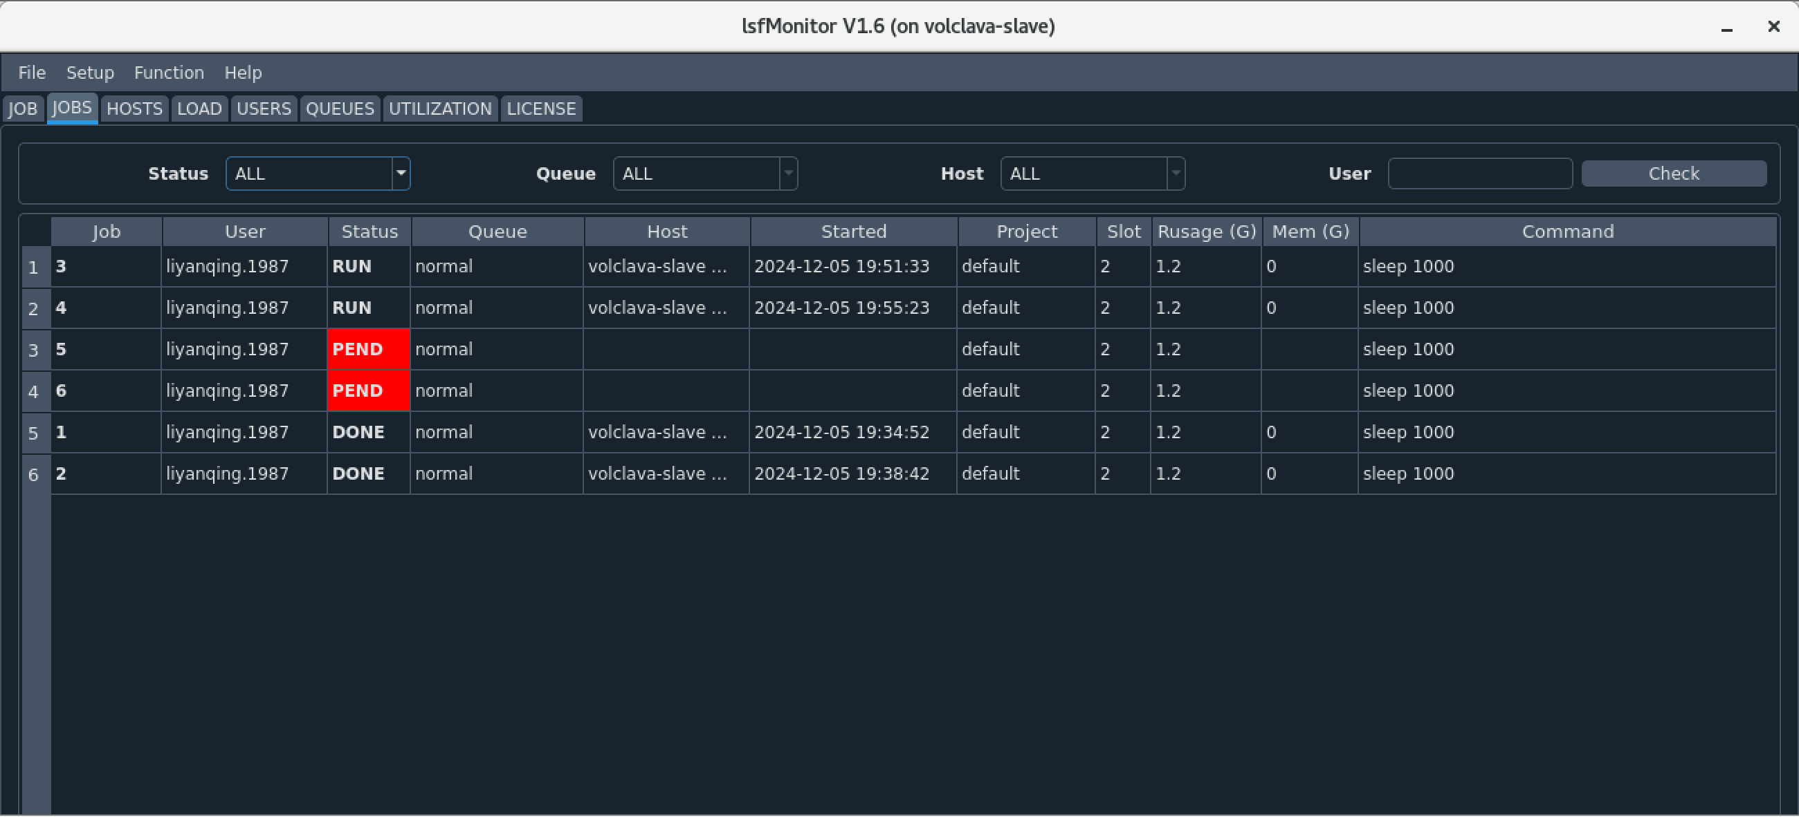The height and width of the screenshot is (817, 1799).
Task: Open the LICENSE tab
Action: click(x=541, y=109)
